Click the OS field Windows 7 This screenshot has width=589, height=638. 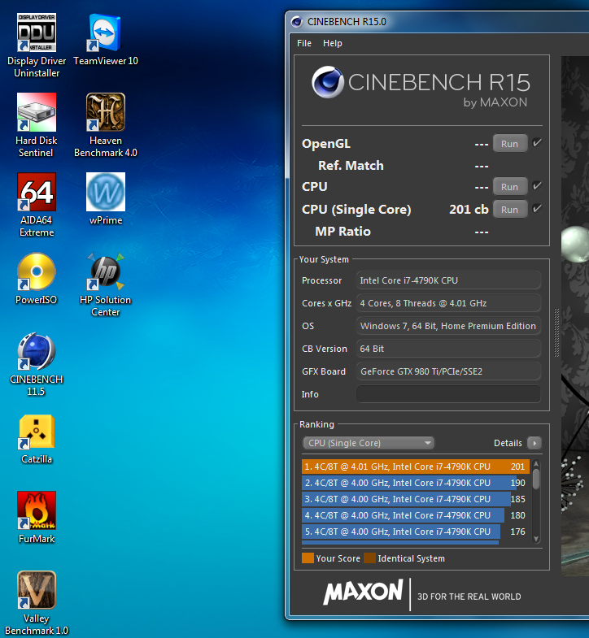click(x=448, y=326)
